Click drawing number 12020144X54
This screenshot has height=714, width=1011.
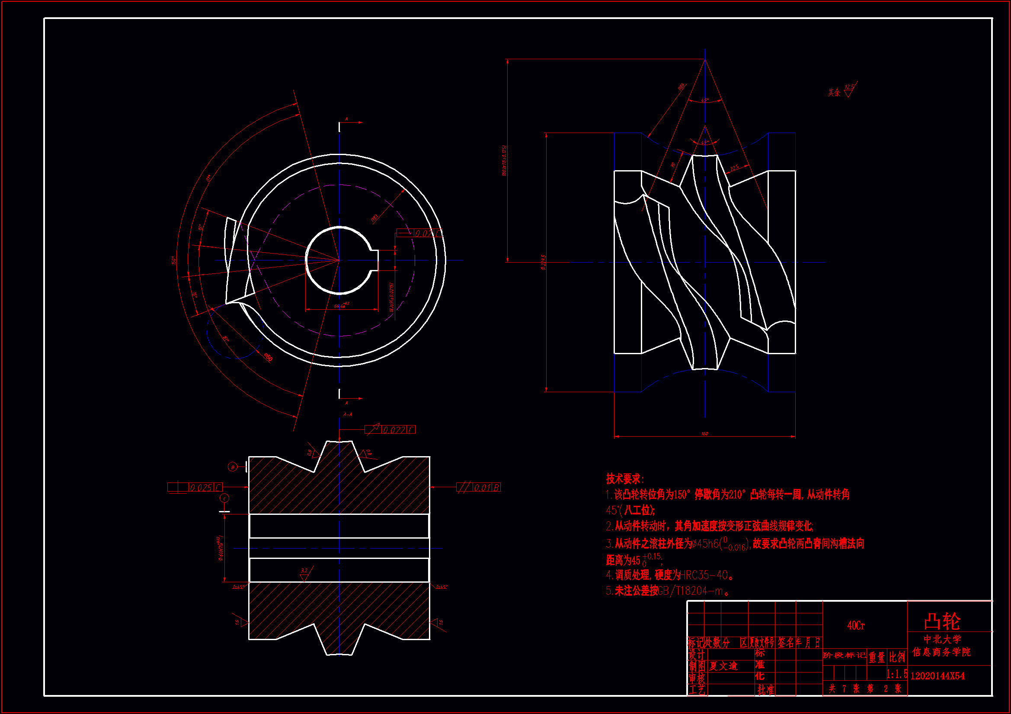pyautogui.click(x=937, y=676)
